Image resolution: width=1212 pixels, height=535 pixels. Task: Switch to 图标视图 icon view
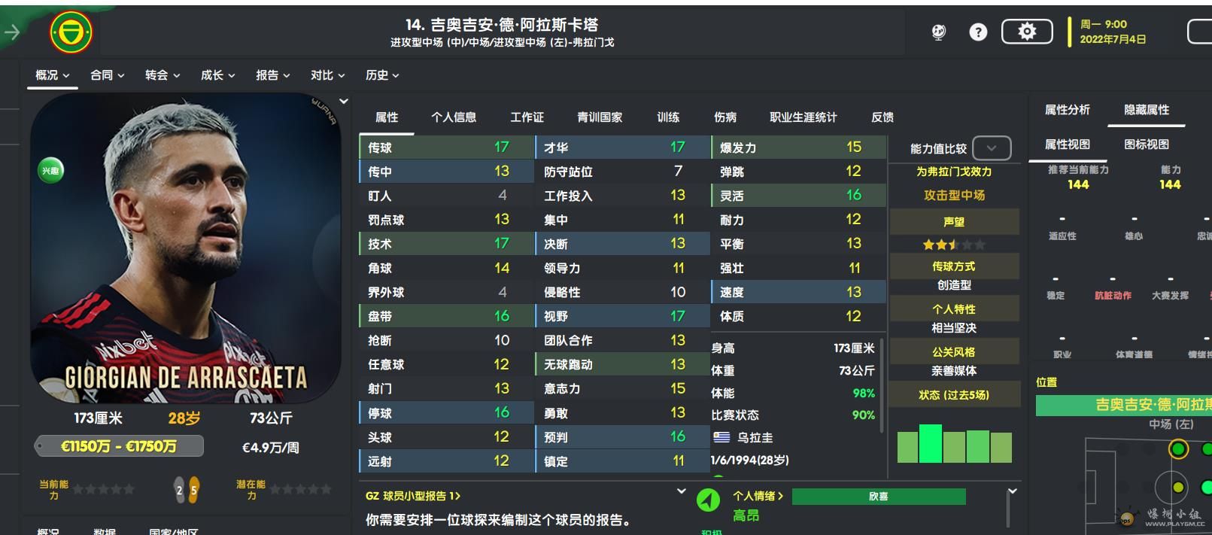(1146, 144)
